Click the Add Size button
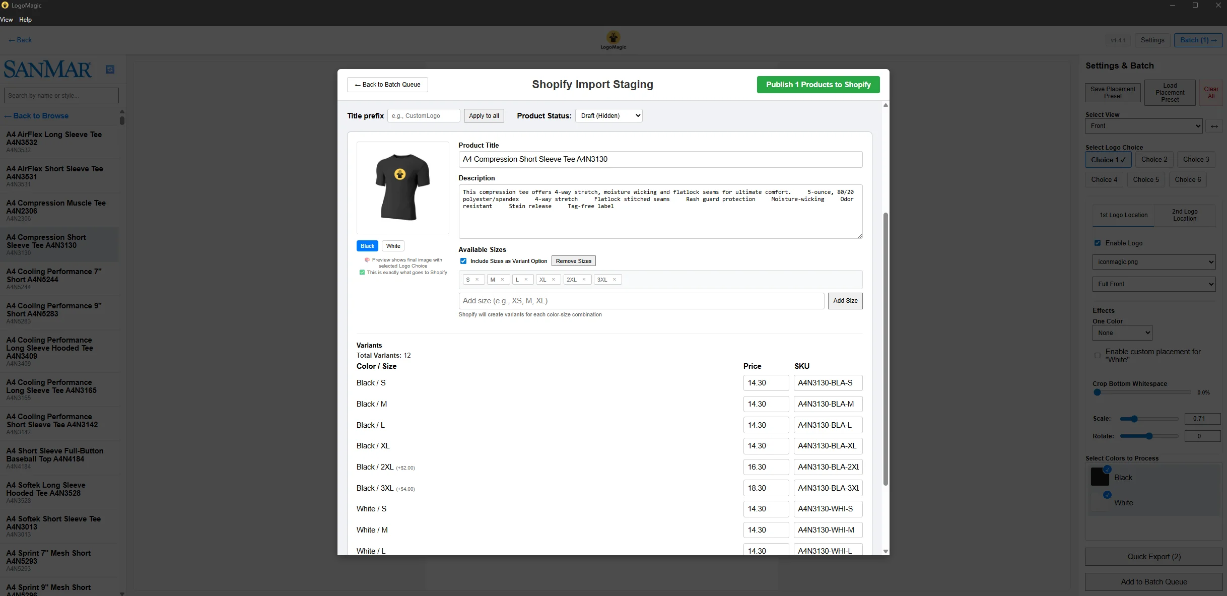 [845, 301]
